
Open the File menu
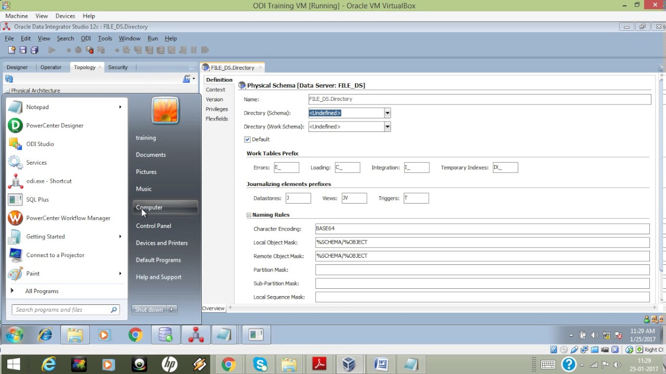coord(9,38)
